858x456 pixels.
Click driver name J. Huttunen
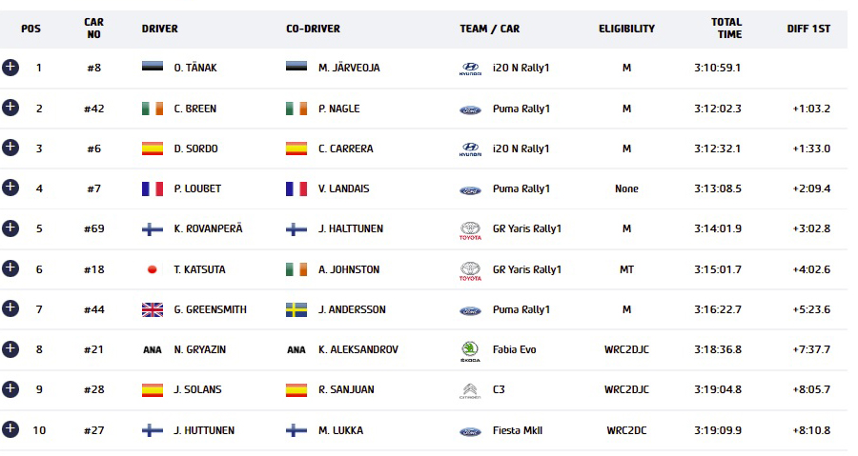point(204,430)
